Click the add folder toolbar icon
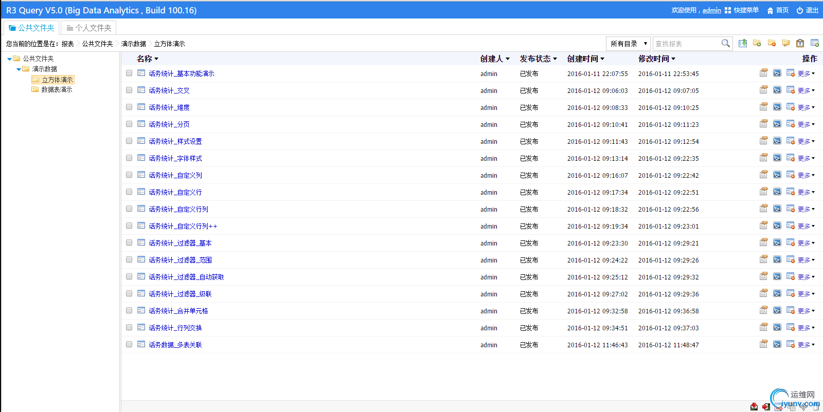823x412 pixels. (x=757, y=43)
